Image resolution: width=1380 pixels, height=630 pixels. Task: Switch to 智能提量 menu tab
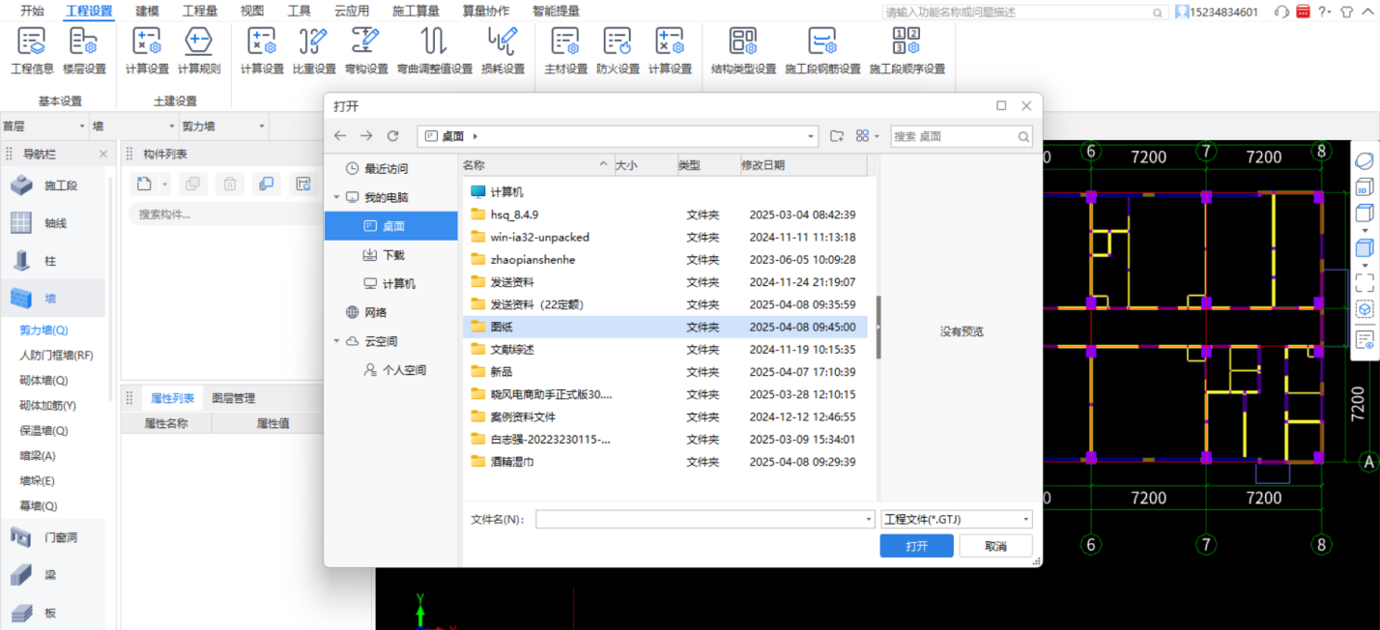click(556, 12)
